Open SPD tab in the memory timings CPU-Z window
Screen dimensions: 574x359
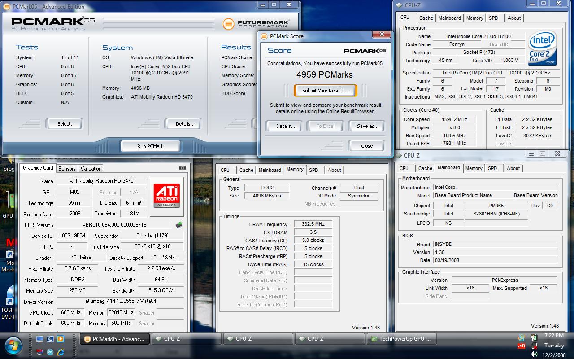click(313, 170)
